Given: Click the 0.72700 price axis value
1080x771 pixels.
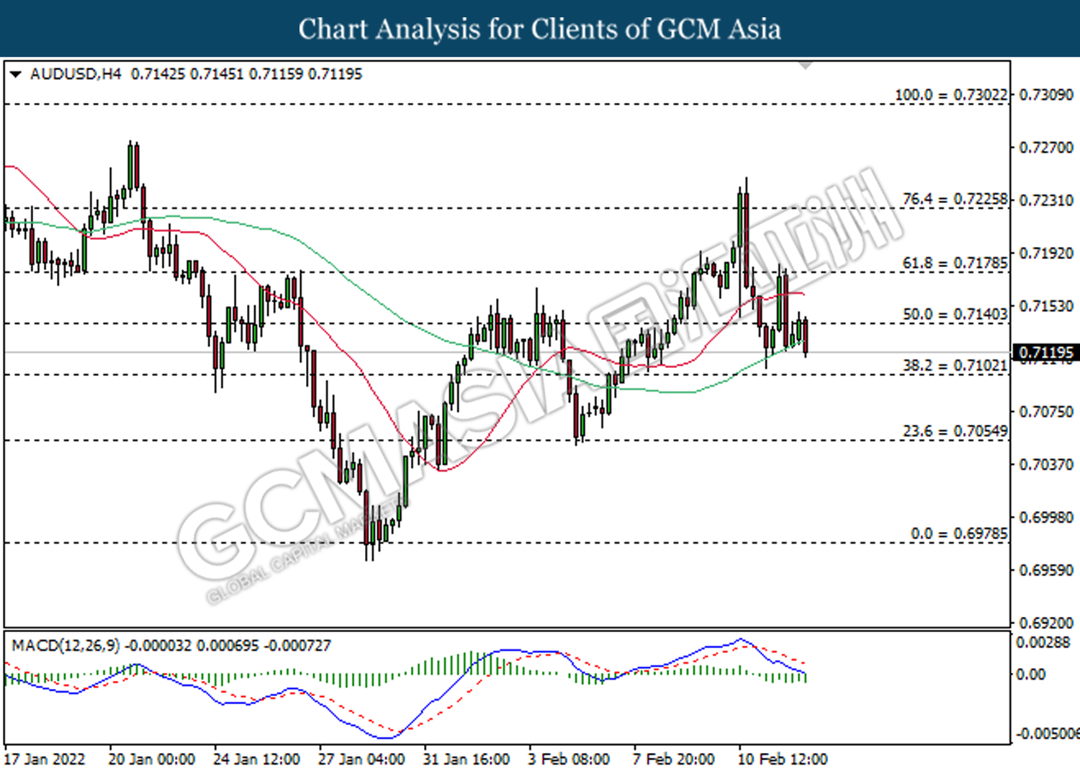Looking at the screenshot, I should (x=1046, y=148).
